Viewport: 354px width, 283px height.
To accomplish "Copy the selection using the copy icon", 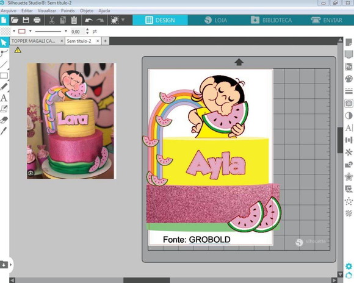I will tap(63, 20).
